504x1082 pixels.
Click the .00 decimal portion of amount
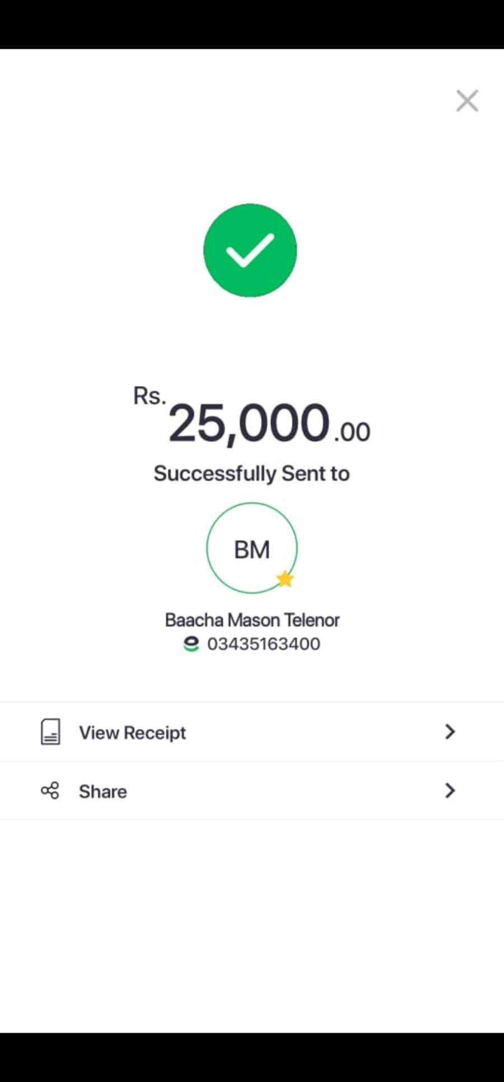tap(352, 432)
